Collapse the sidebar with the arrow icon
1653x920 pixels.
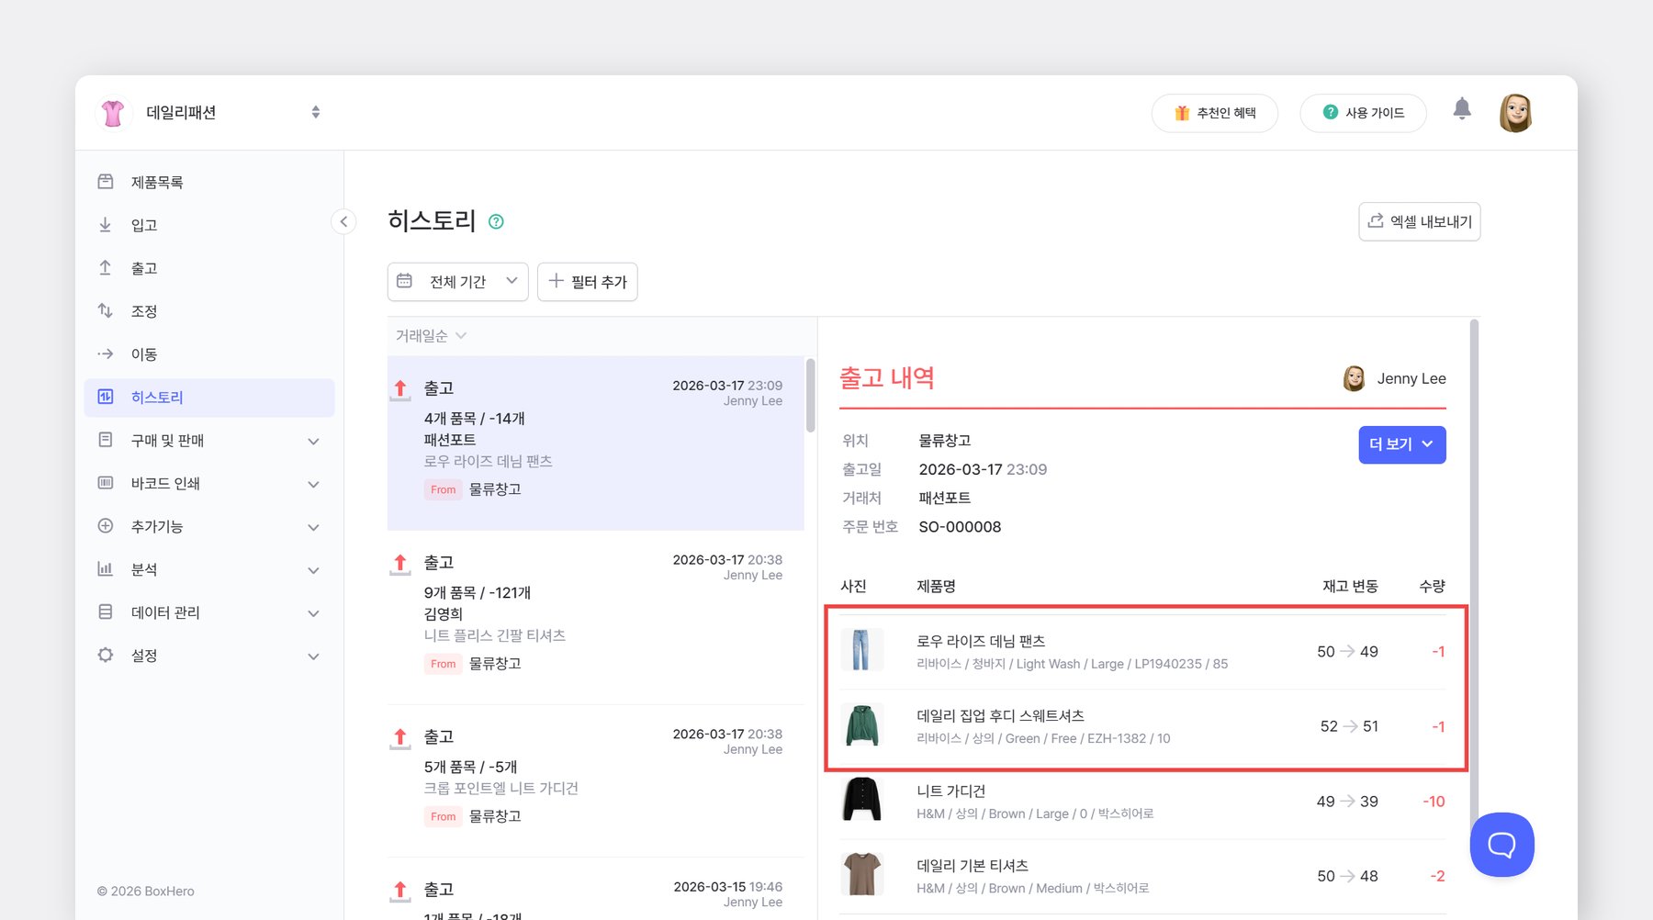[343, 221]
